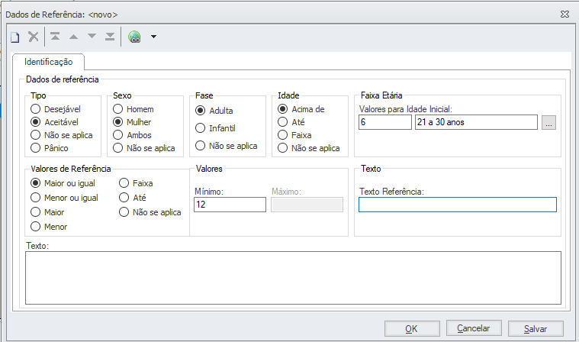Image resolution: width=579 pixels, height=342 pixels.
Task: Open Faixa Etária lookup ellipsis button
Action: tap(548, 122)
